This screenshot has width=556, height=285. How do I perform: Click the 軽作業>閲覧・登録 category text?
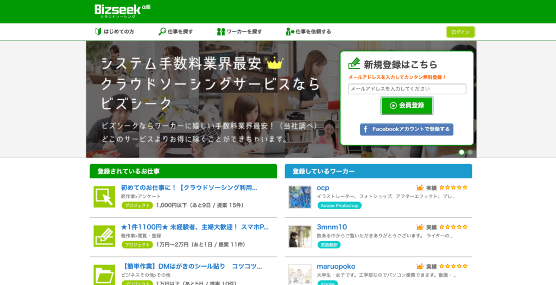(x=141, y=236)
